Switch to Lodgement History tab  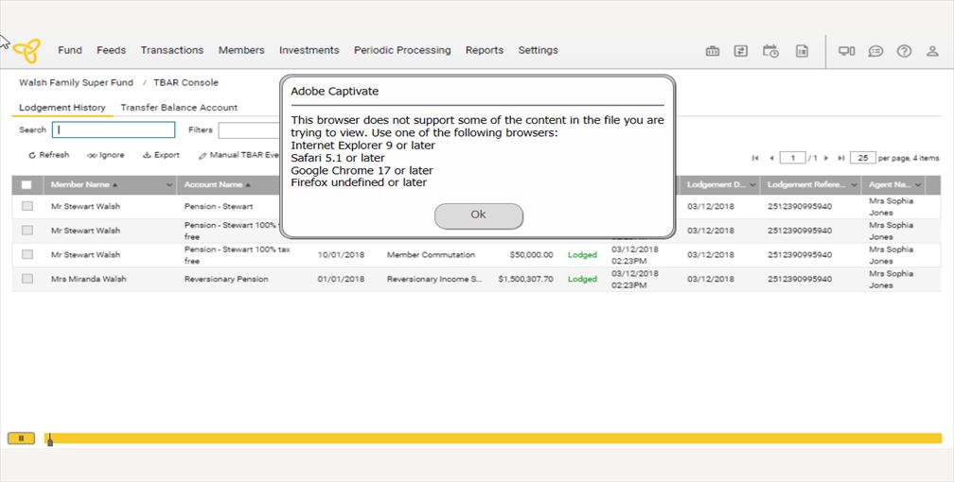pyautogui.click(x=62, y=108)
